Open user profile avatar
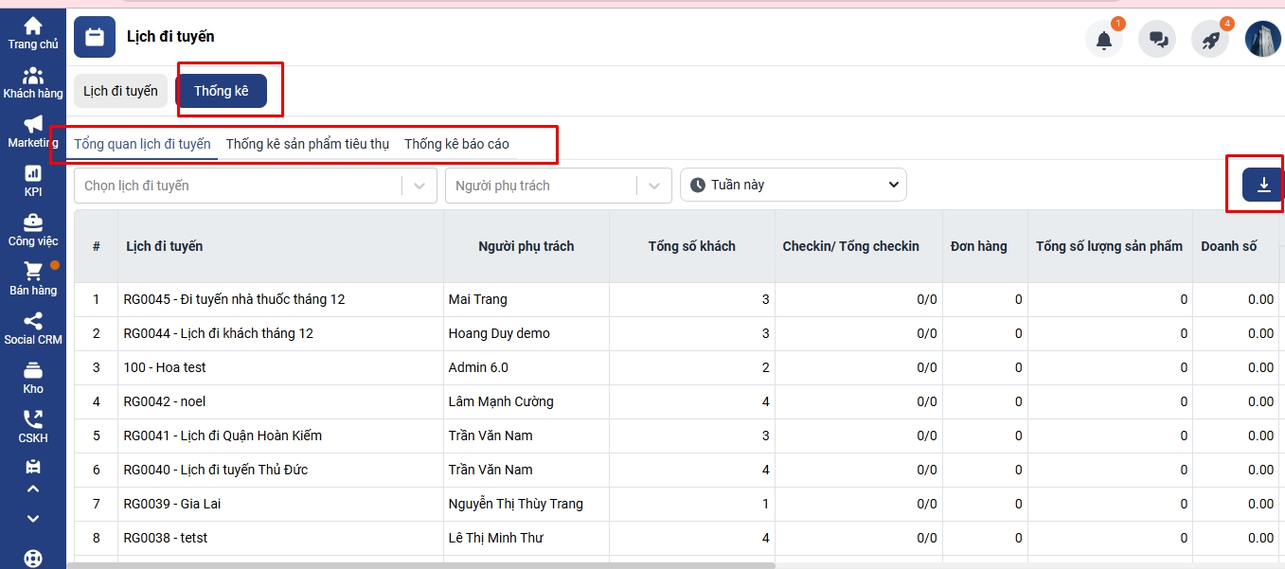Screen dimensions: 1285x569 tap(1262, 40)
